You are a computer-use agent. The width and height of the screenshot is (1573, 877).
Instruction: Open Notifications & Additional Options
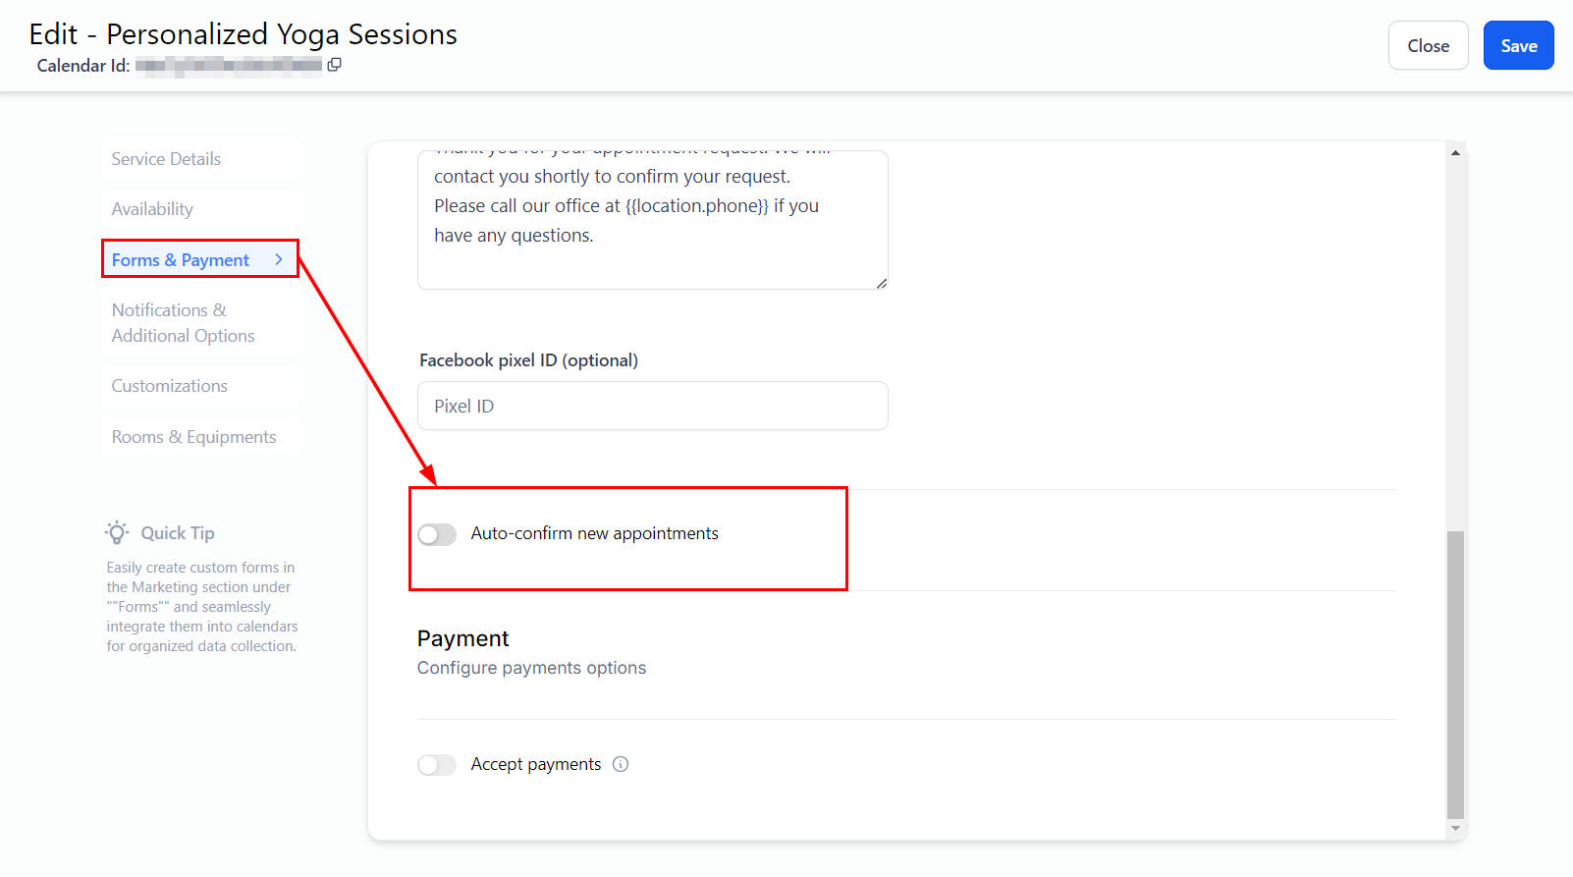[x=183, y=323]
